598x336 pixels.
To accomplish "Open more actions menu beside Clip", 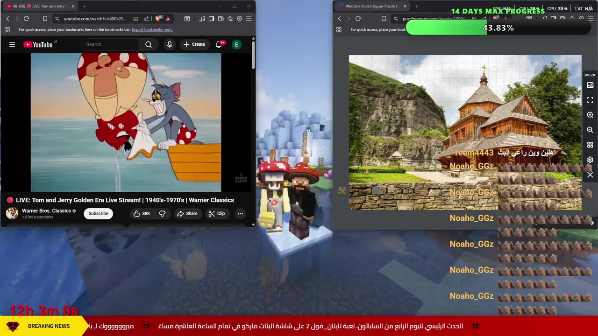I will tap(240, 213).
